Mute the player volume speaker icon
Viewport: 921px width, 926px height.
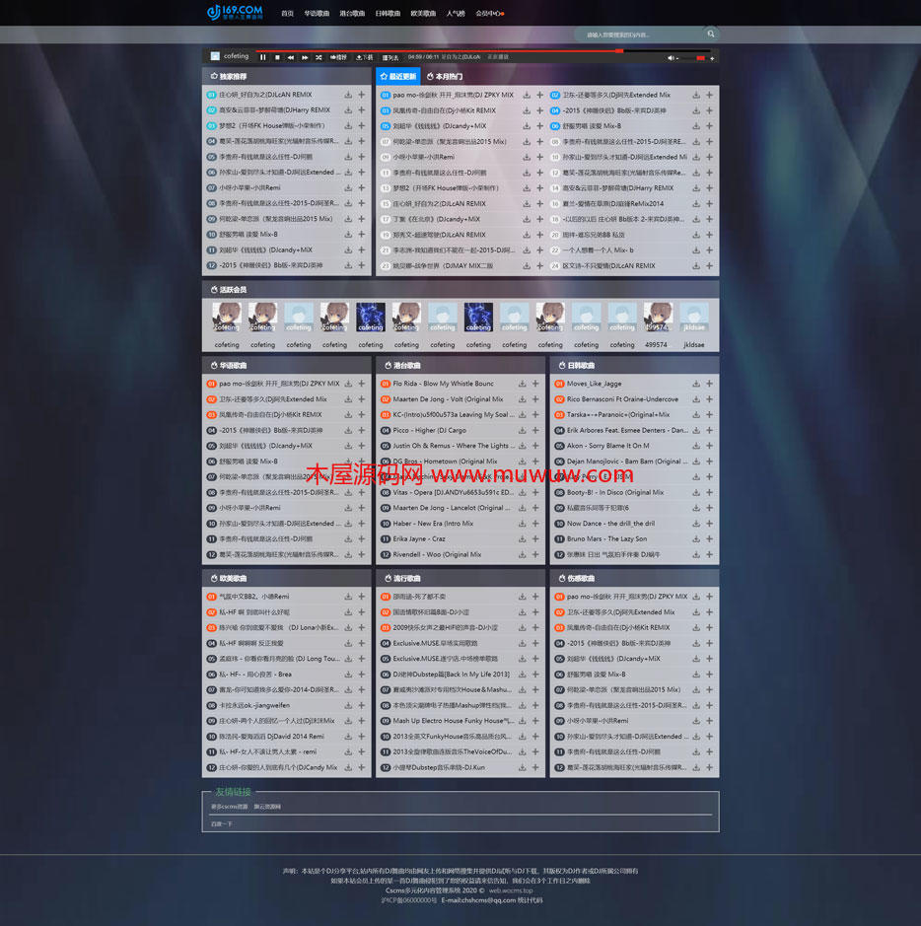(x=672, y=58)
